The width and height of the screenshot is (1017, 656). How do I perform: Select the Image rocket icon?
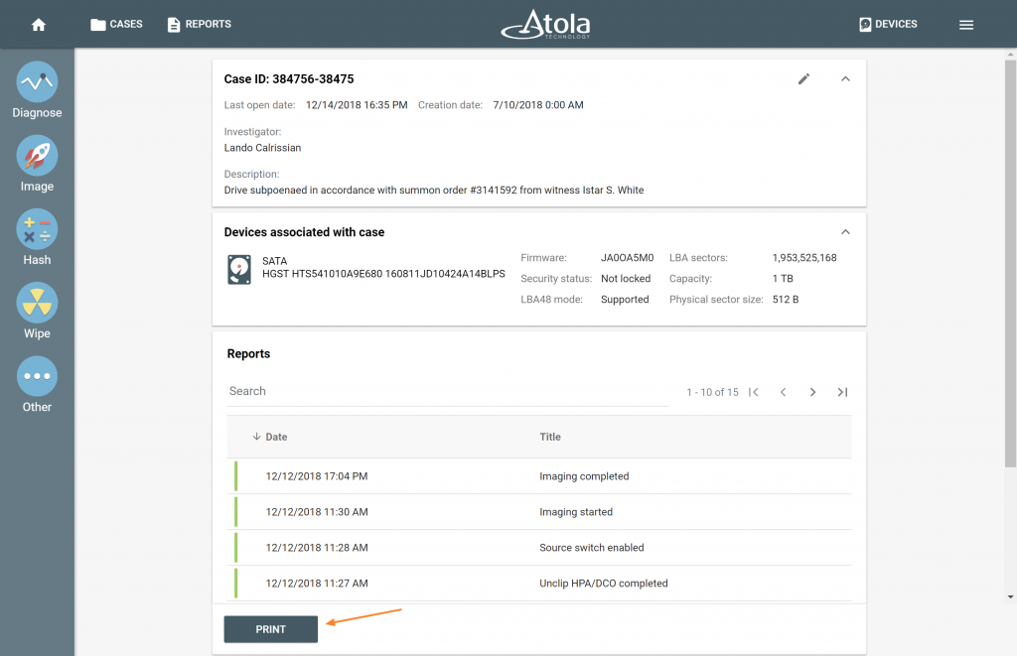(x=37, y=156)
